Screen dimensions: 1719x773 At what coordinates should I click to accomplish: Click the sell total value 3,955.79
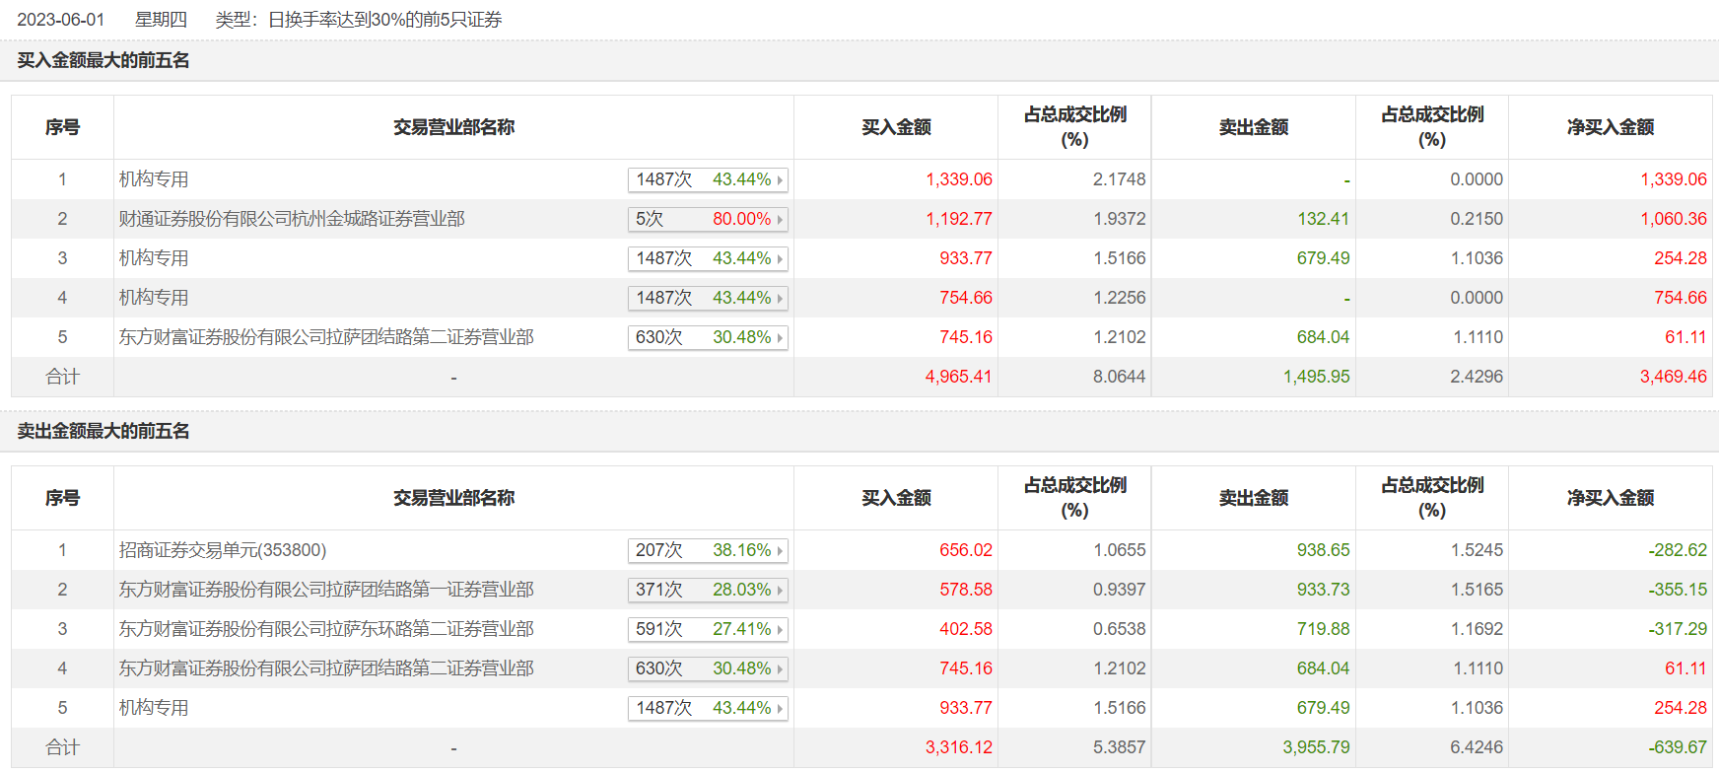pyautogui.click(x=1316, y=747)
